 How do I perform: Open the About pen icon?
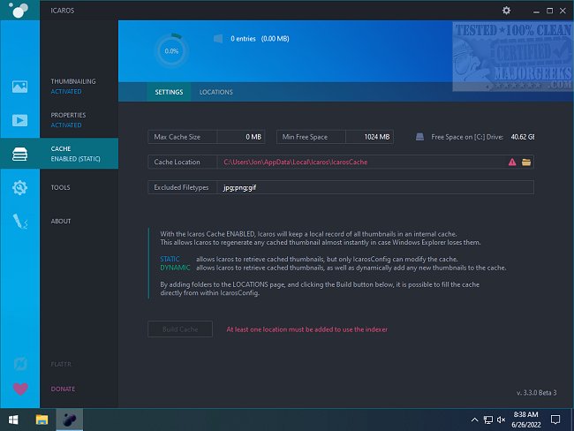19,221
